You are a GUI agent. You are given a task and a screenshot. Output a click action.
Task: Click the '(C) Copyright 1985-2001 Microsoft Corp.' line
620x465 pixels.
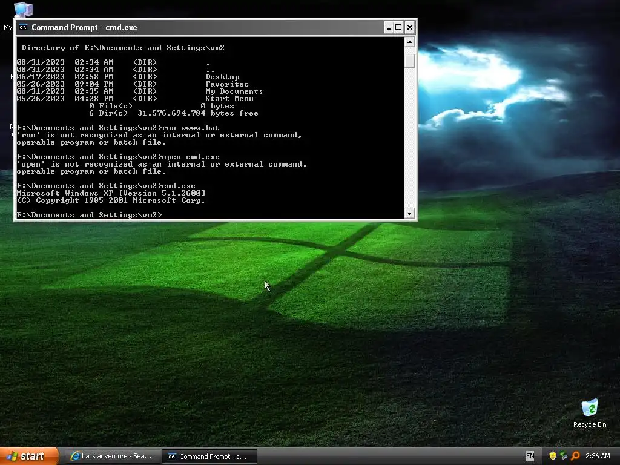[x=111, y=200]
